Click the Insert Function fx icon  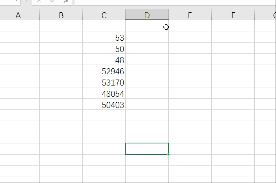pos(66,1)
